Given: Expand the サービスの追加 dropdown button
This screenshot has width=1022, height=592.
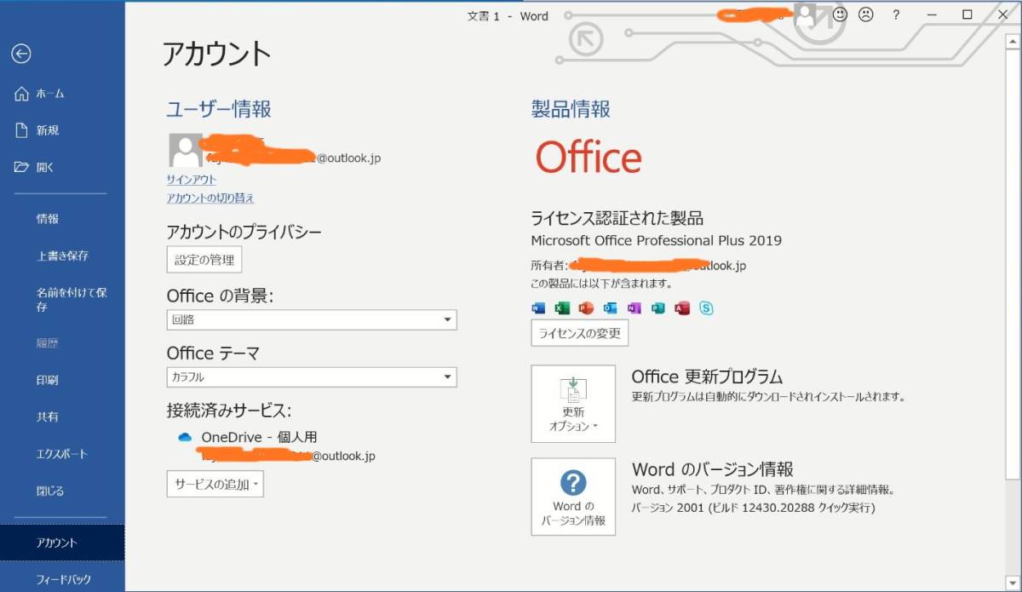Looking at the screenshot, I should 215,485.
